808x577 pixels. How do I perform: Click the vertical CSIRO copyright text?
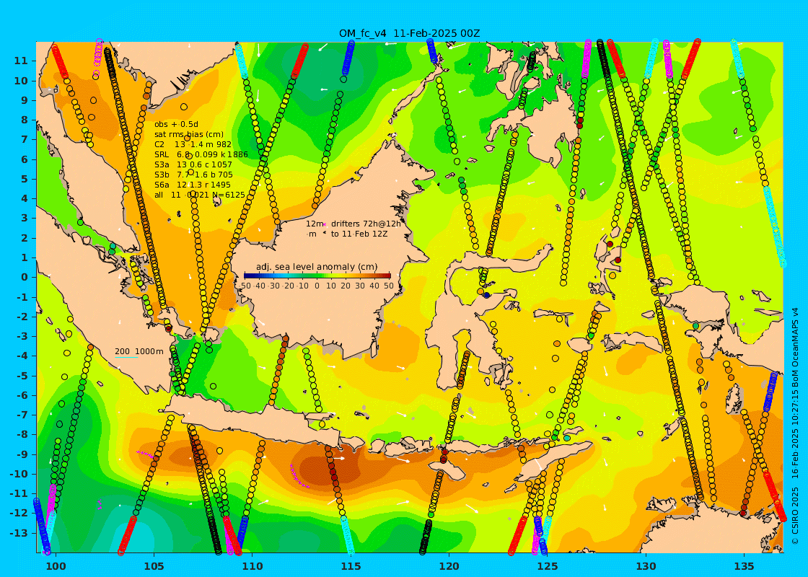tap(795, 426)
